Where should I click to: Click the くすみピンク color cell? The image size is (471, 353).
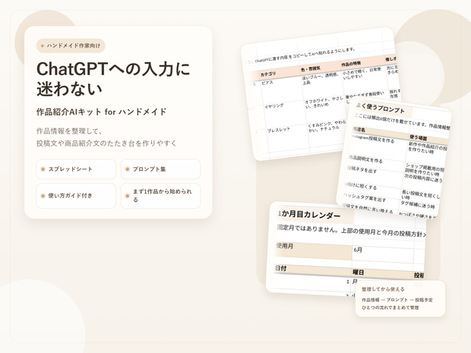[x=327, y=126]
